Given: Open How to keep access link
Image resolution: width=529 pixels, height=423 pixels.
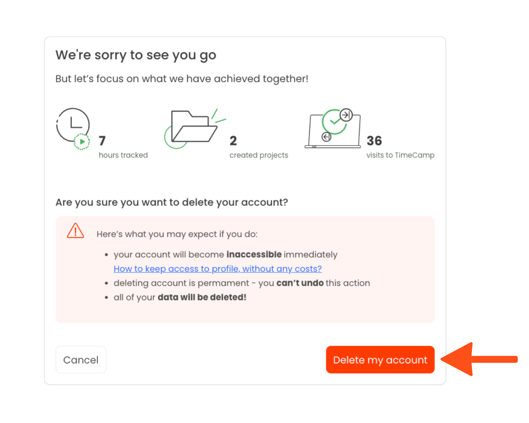Looking at the screenshot, I should [x=217, y=269].
